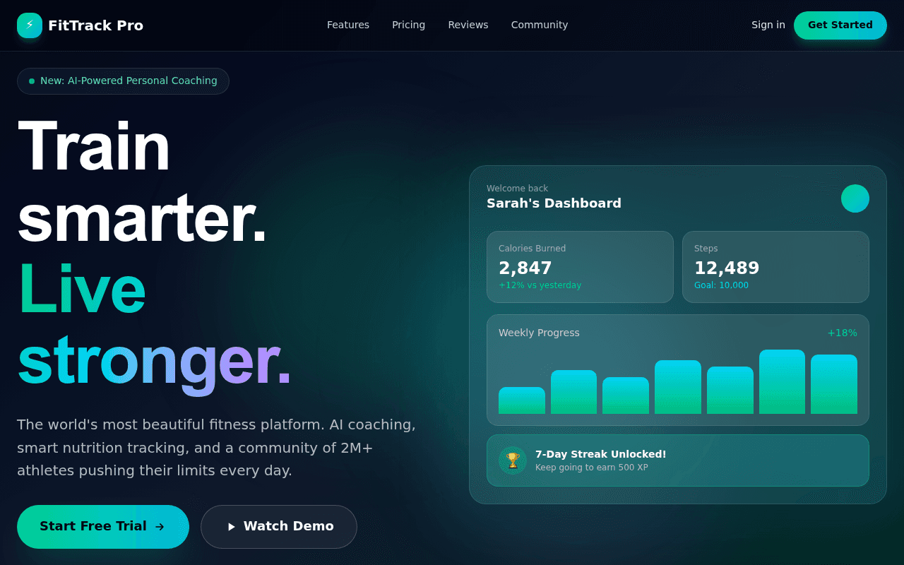Click the second bar of Weekly Progress
The image size is (904, 565).
(x=573, y=392)
